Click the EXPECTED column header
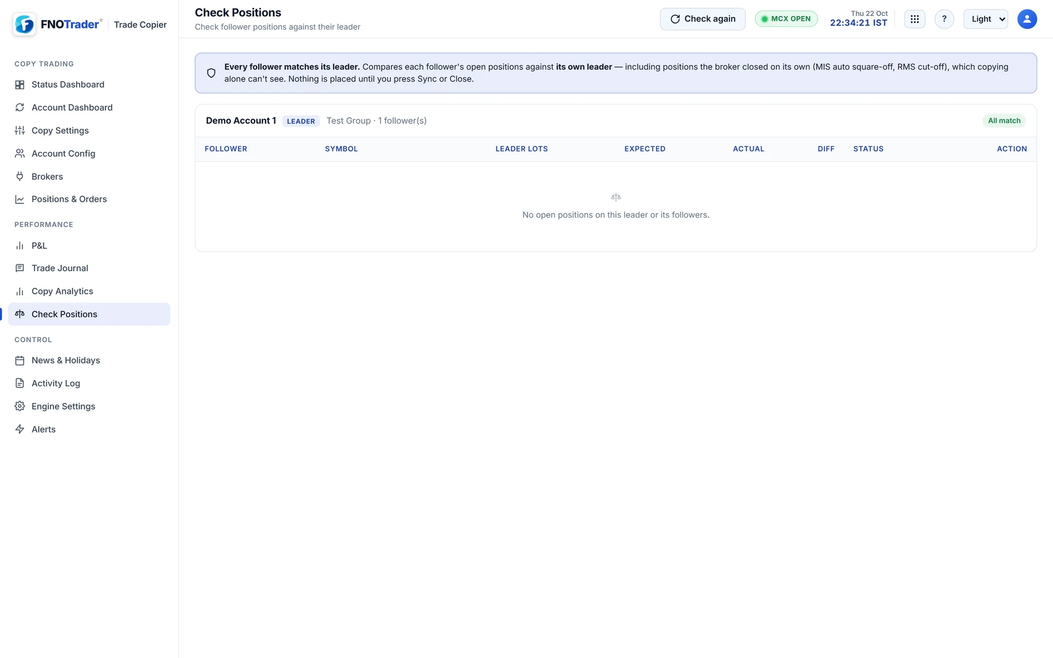Image resolution: width=1053 pixels, height=658 pixels. coord(645,149)
